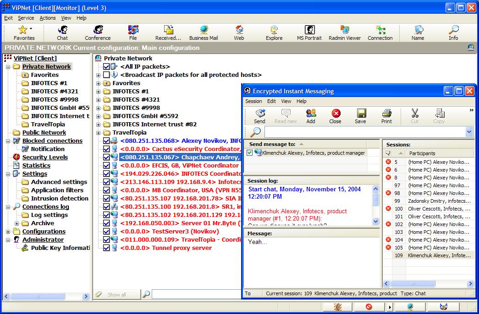Screen dimensions: 479x314
Task: Toggle the Tunnel proxy server checkbox
Action: click(x=106, y=248)
